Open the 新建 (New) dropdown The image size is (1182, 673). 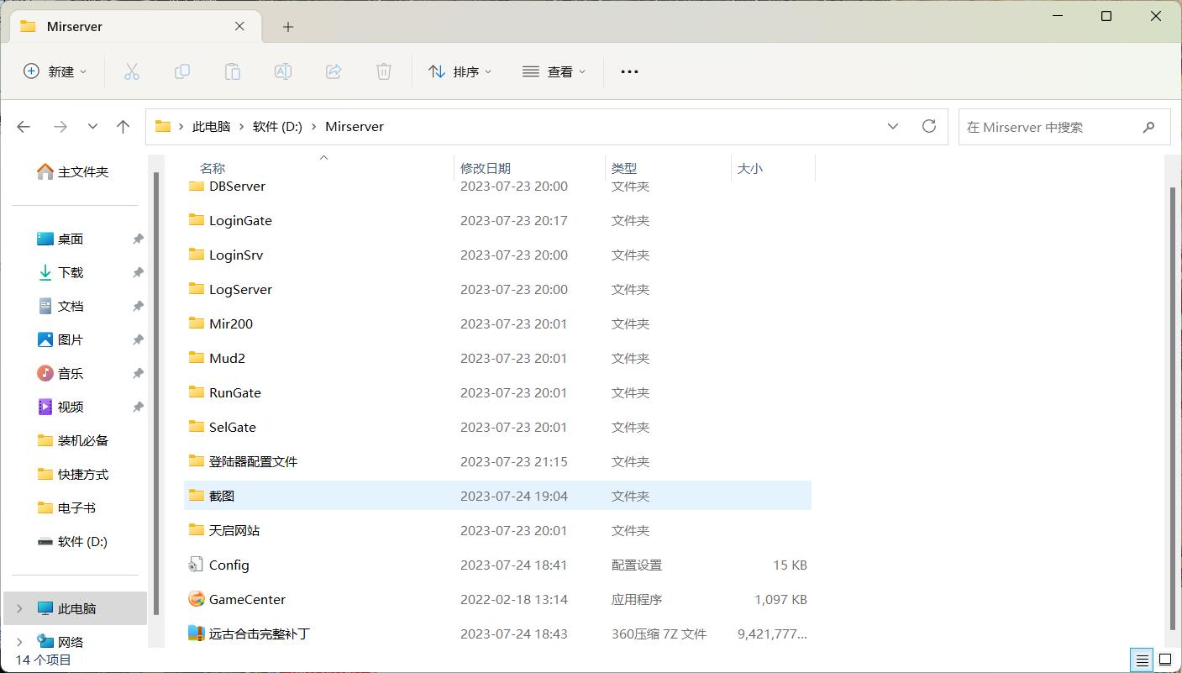(55, 72)
